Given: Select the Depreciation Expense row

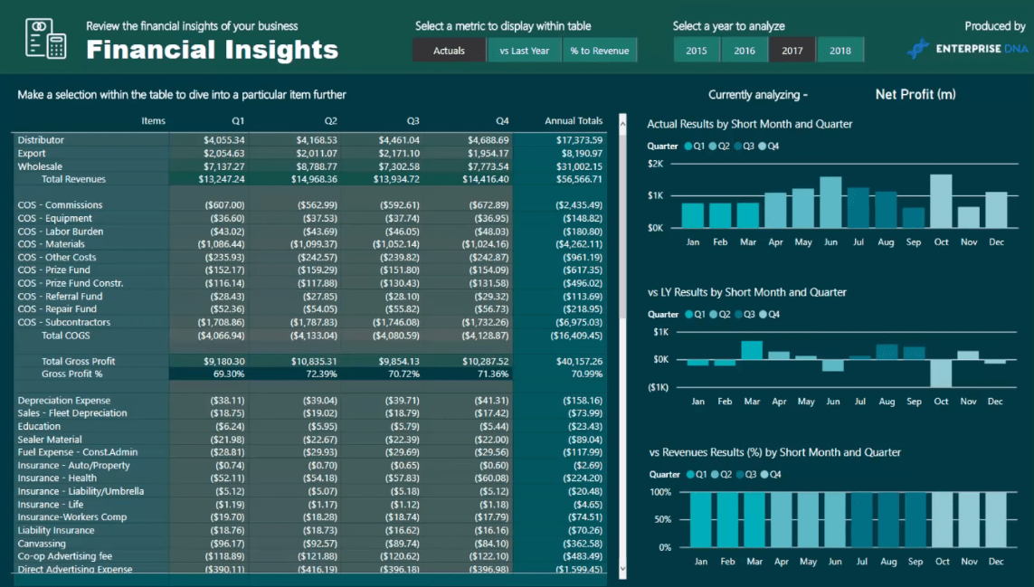Looking at the screenshot, I should (308, 401).
